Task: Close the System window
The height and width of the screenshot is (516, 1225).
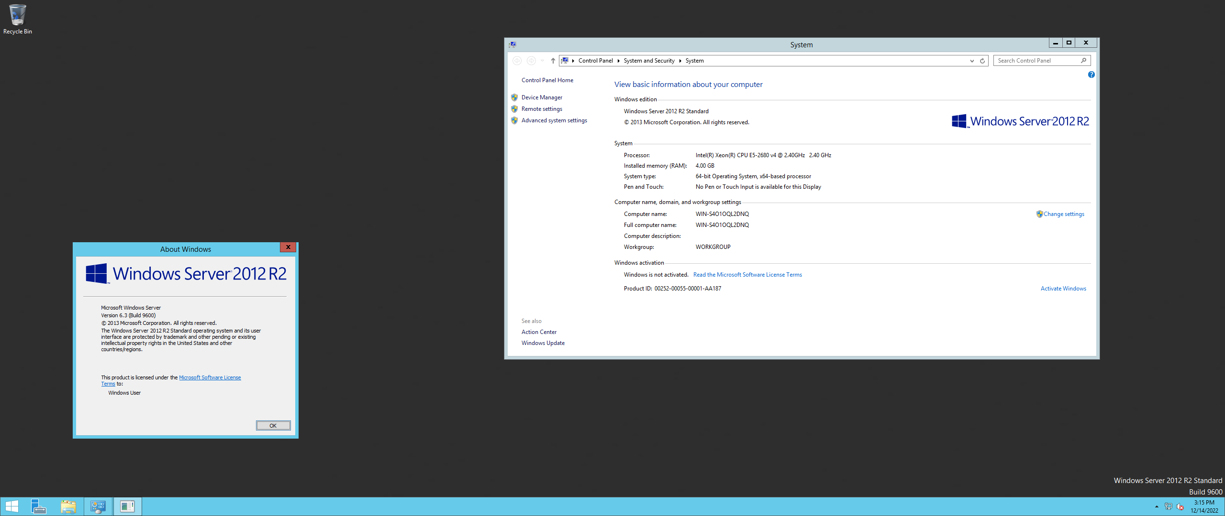Action: pyautogui.click(x=1086, y=43)
